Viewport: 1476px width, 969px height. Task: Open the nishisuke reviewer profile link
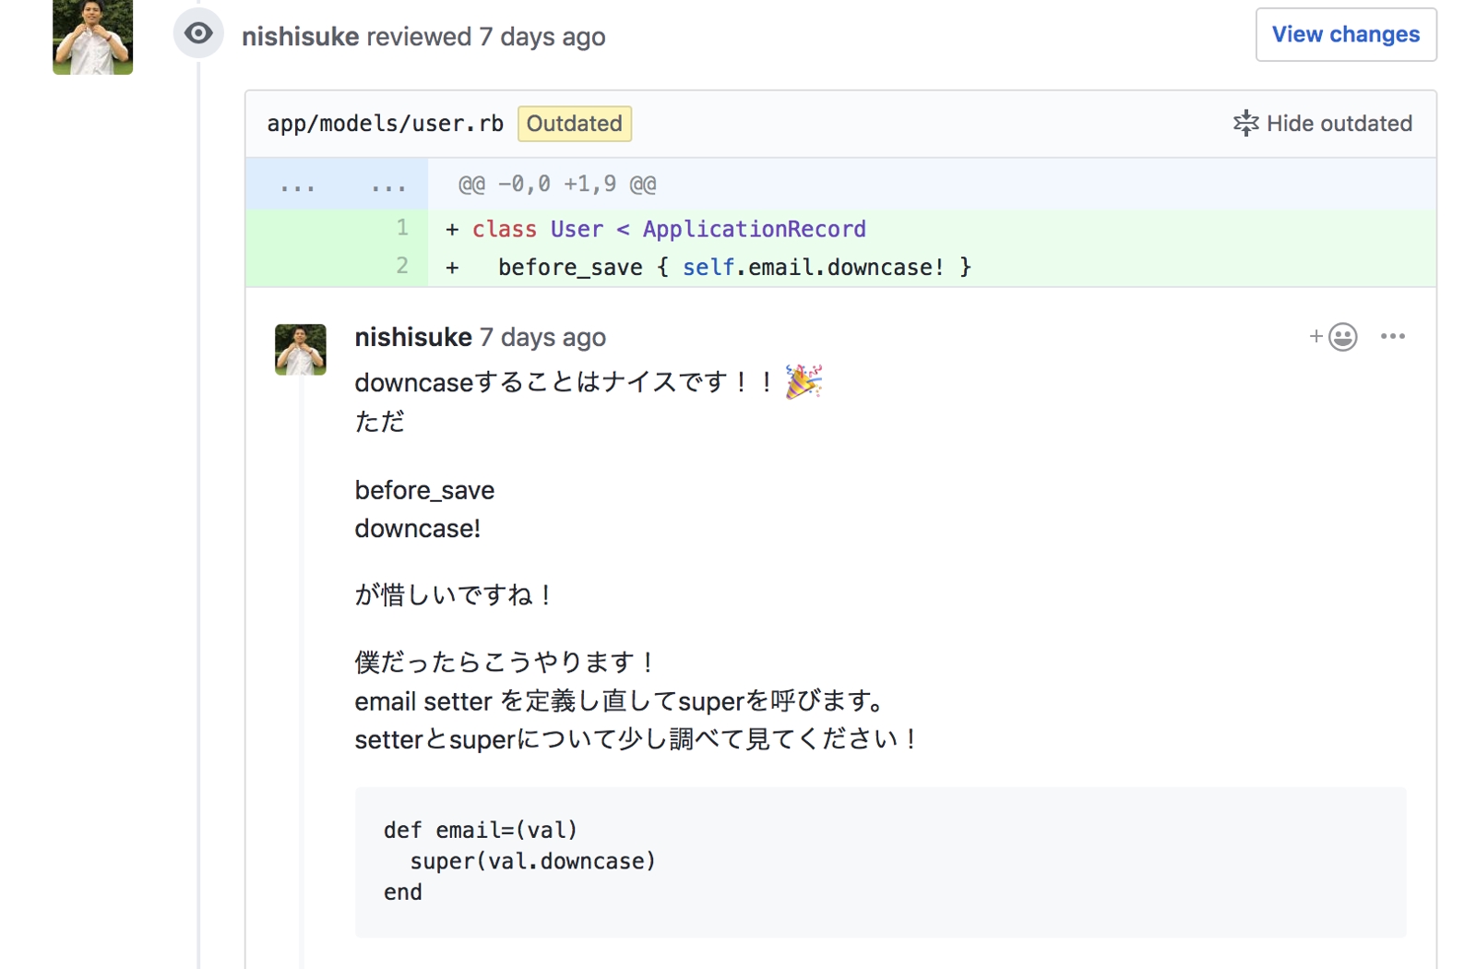coord(300,37)
